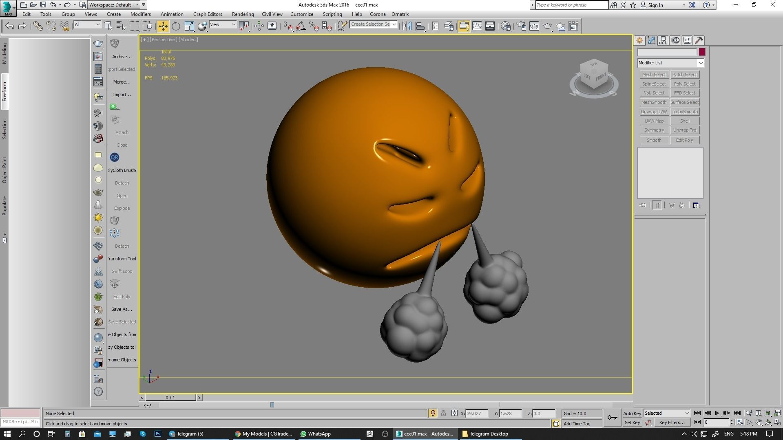This screenshot has width=783, height=440.
Task: Toggle Window/Crossing selection mode
Action: coord(148,26)
